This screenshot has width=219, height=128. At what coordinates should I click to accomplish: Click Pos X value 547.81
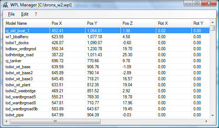pyautogui.click(x=57, y=103)
